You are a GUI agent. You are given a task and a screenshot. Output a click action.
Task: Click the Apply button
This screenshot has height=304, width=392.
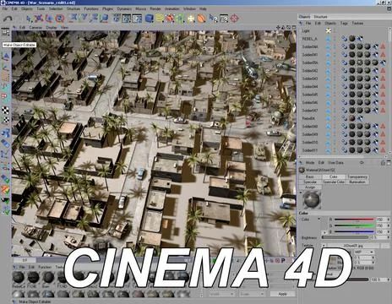tap(282, 294)
